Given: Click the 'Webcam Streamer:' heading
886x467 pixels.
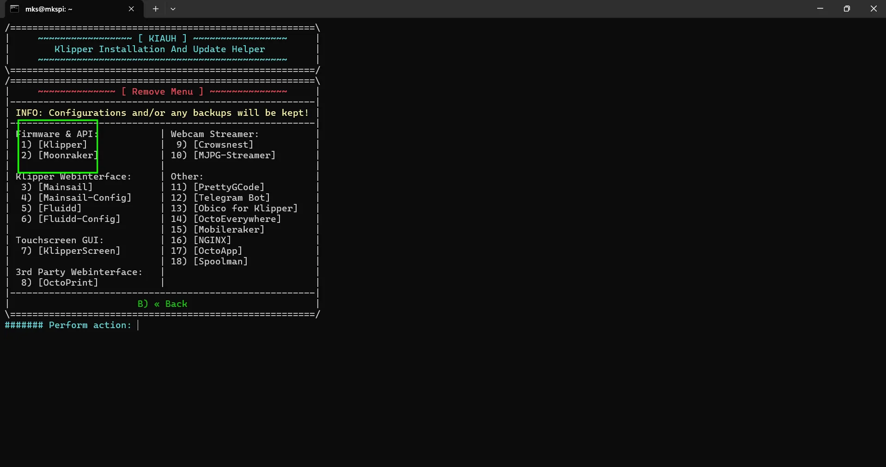Looking at the screenshot, I should [215, 134].
